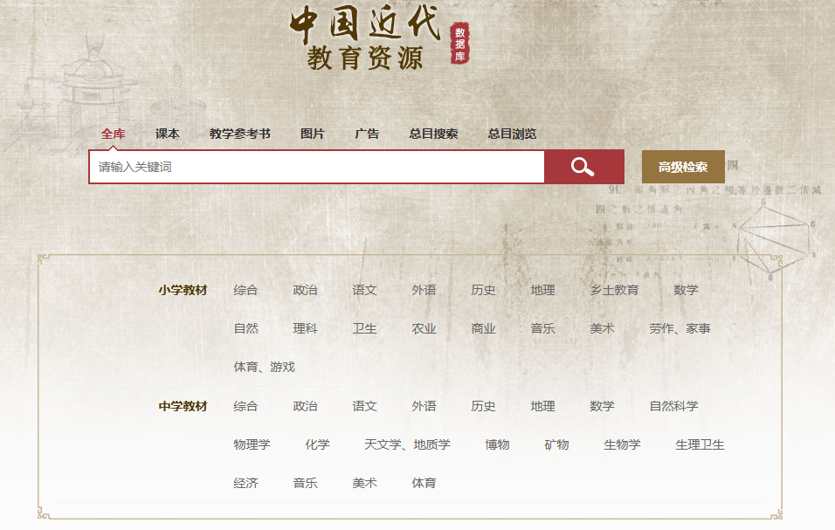Open the 图片 tab
Screen dimensions: 835x530
click(313, 134)
